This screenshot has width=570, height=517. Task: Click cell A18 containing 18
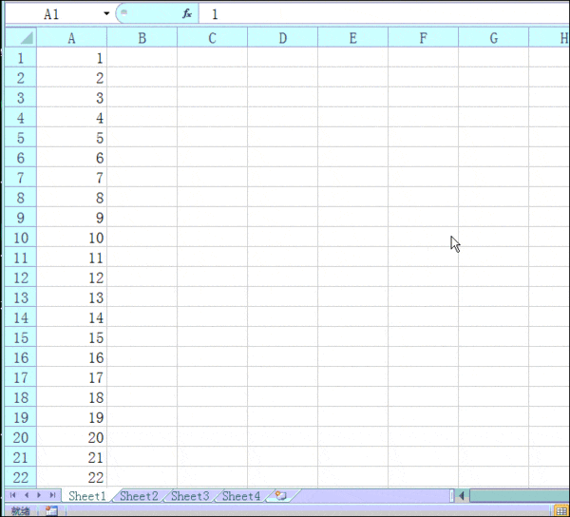click(71, 397)
